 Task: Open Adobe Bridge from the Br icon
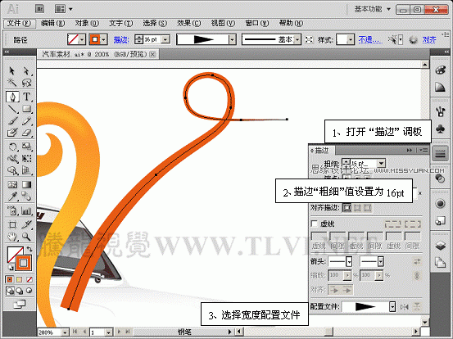[40, 9]
